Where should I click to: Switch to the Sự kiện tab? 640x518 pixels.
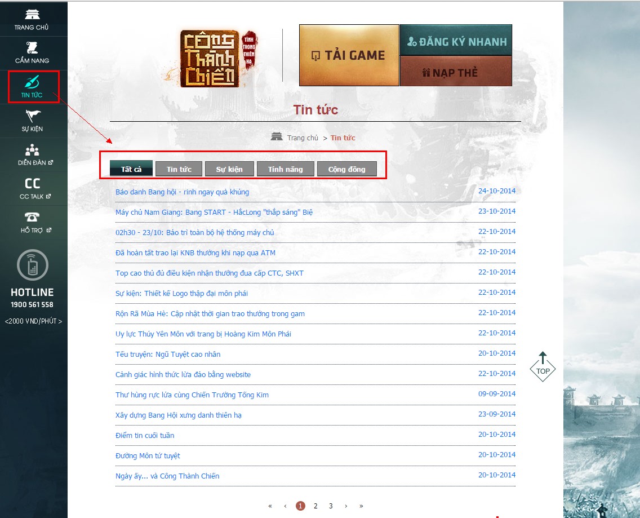(229, 169)
